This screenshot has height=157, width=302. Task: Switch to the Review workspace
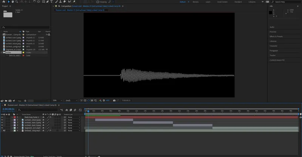click(196, 2)
